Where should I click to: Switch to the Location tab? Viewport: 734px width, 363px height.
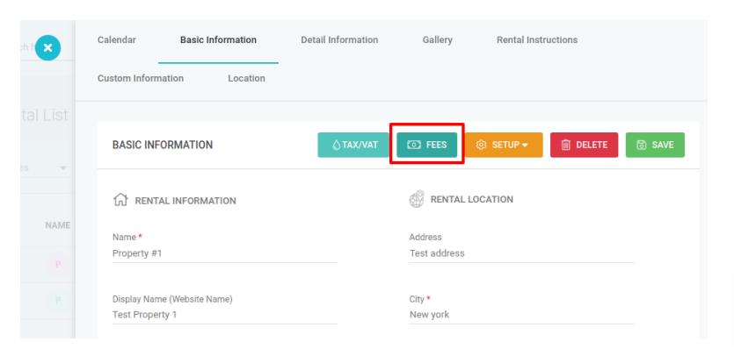(246, 78)
